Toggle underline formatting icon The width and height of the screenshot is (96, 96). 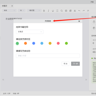[x=53, y=11]
